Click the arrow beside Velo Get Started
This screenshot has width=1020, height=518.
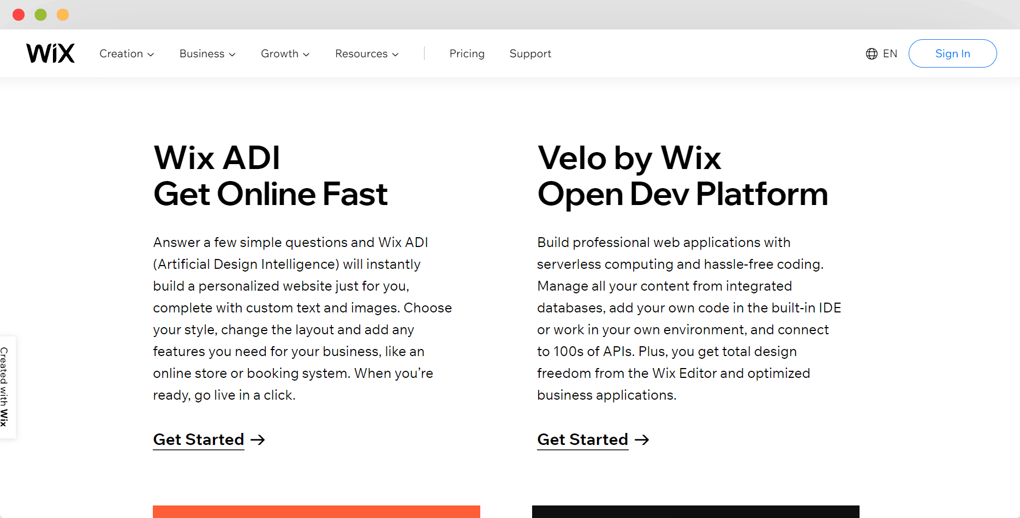pos(642,439)
